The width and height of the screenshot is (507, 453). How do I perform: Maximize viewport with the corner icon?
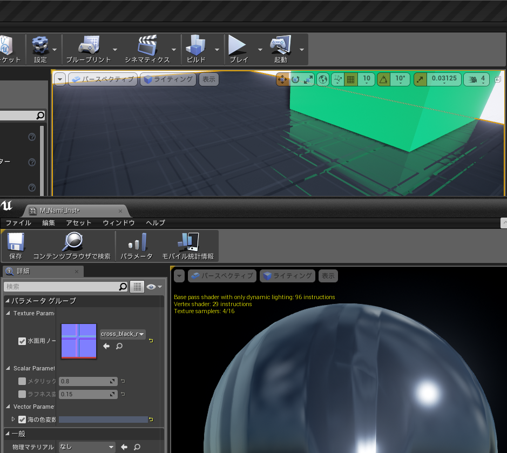pyautogui.click(x=498, y=79)
